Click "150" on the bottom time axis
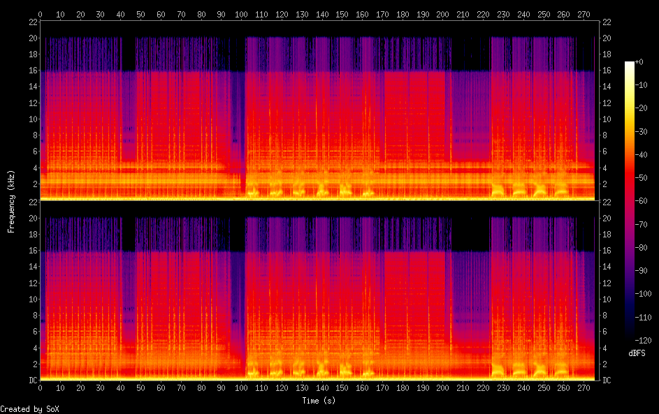Screen dimensions: 659x414 click(342, 388)
